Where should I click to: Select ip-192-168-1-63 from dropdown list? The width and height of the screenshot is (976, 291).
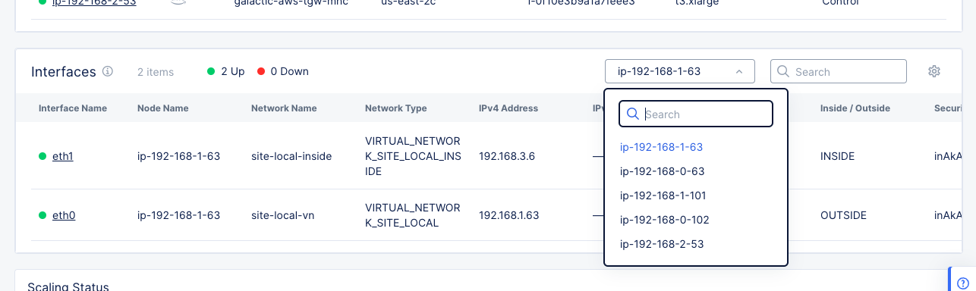point(661,147)
